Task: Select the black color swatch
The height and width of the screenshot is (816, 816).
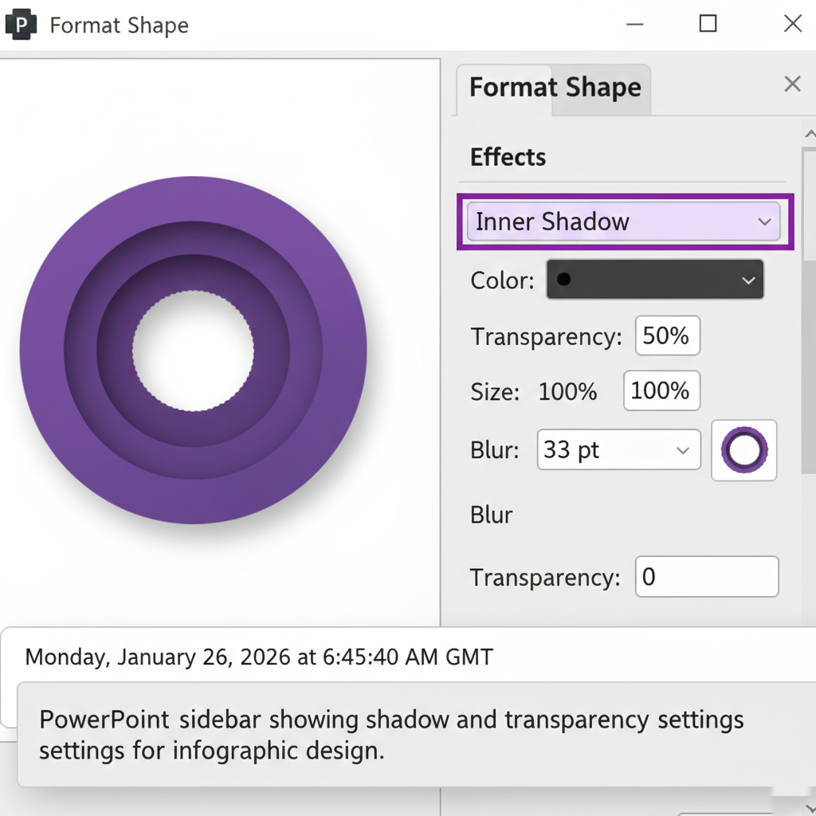Action: pyautogui.click(x=564, y=280)
